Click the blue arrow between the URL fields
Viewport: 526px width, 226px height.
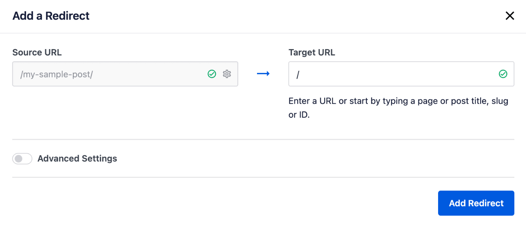click(263, 74)
